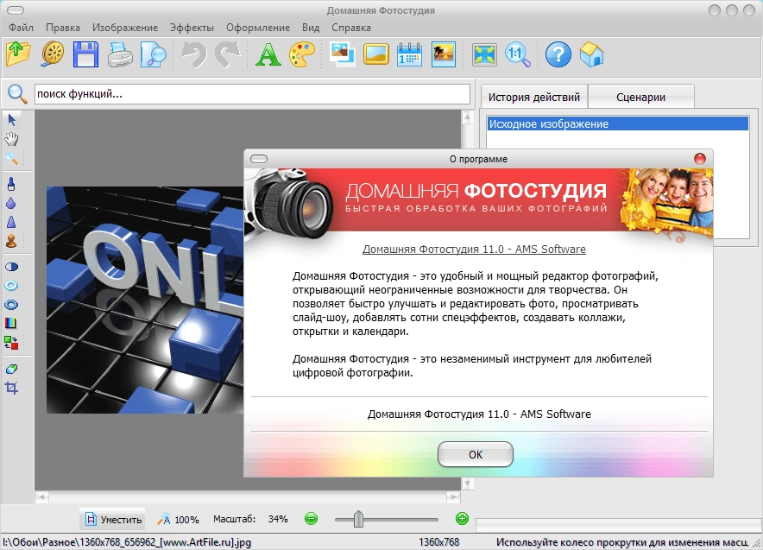763x550 pixels.
Task: Select the dark blue ring tool
Action: coord(11,305)
